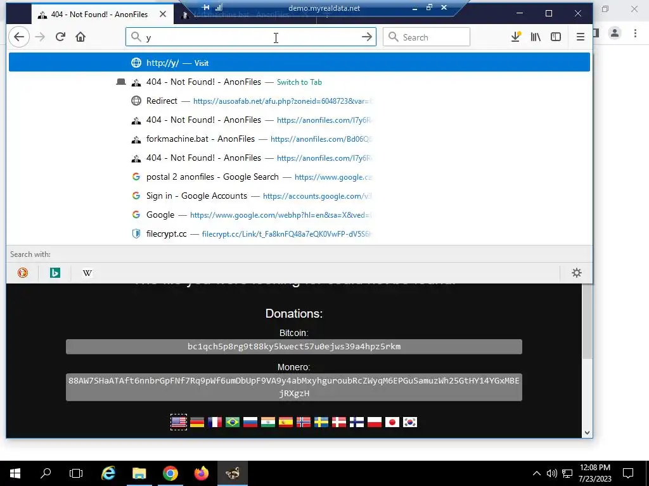Select the Japanese flag language
This screenshot has width=649, height=486.
[x=392, y=422]
